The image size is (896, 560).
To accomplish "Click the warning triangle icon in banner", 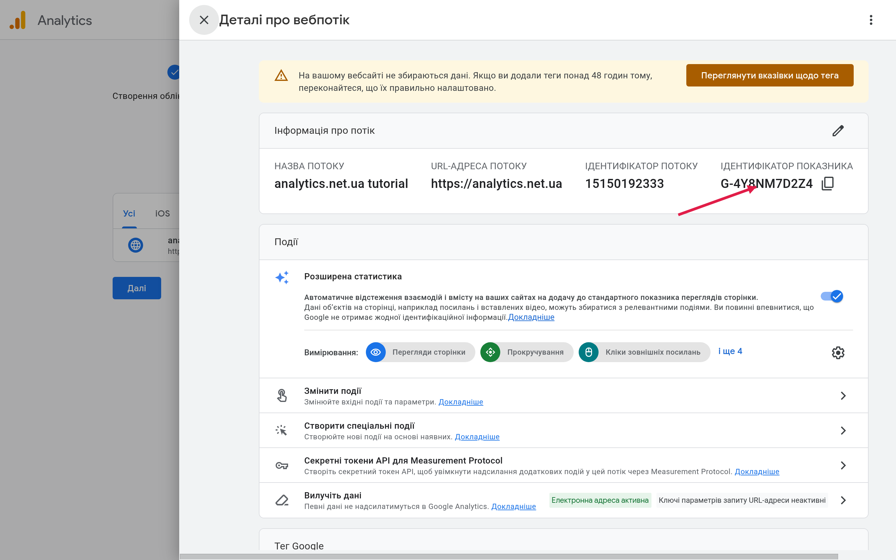I will click(x=281, y=76).
